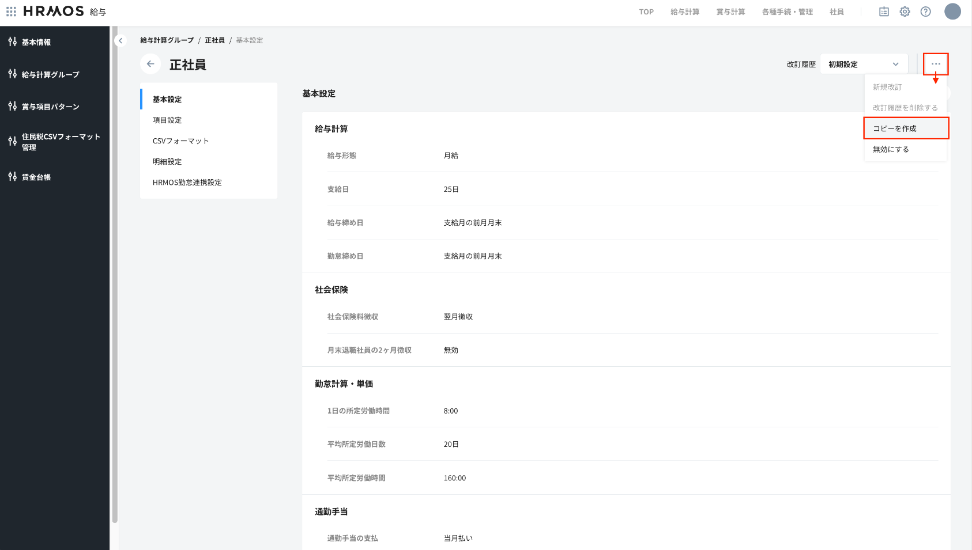Open the settings gear icon
The image size is (972, 550).
click(905, 12)
